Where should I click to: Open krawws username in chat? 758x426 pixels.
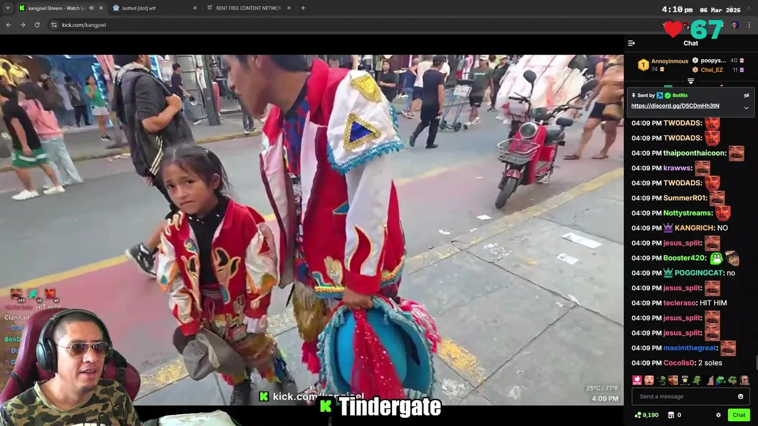pos(677,168)
